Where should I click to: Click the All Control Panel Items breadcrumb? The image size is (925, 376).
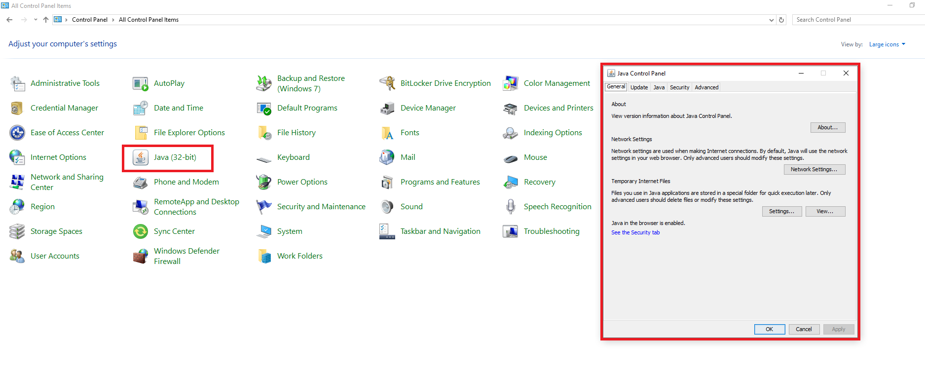tap(148, 20)
